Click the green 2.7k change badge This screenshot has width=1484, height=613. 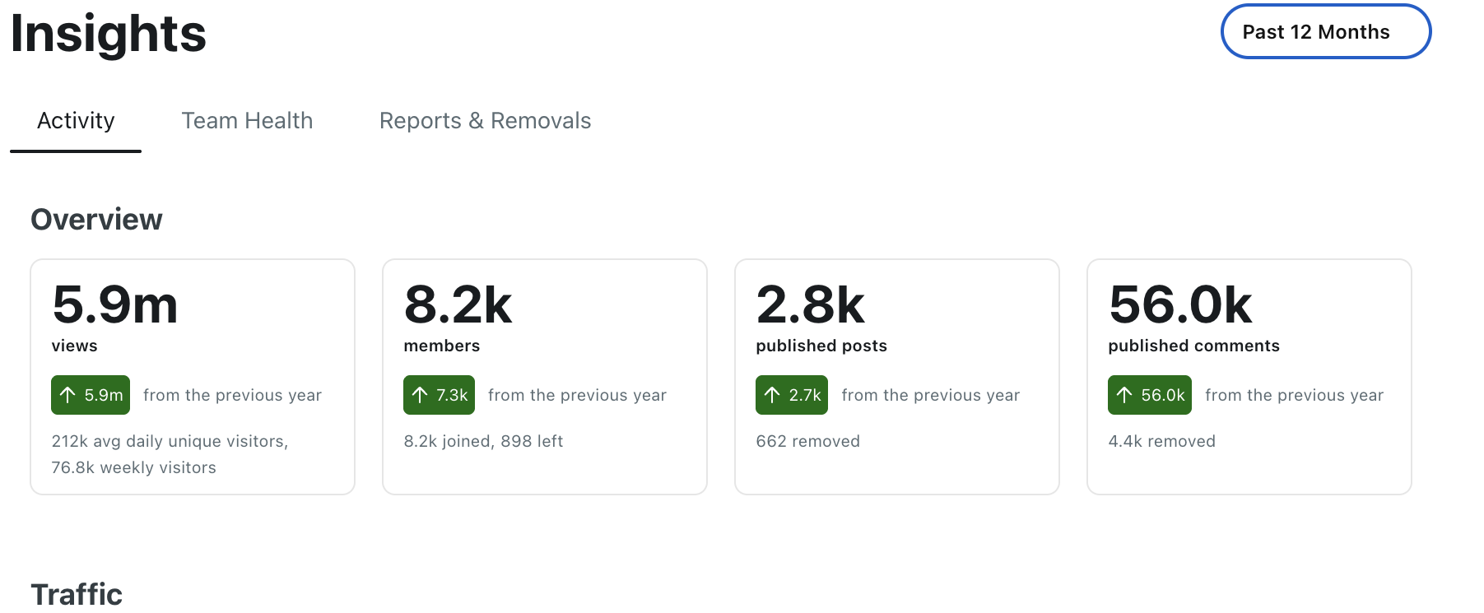(792, 395)
